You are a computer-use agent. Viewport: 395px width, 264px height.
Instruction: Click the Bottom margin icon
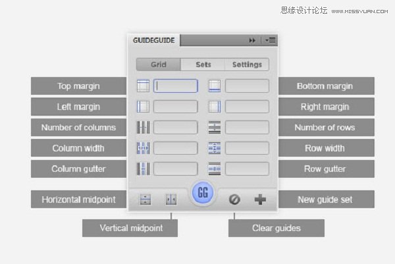click(215, 86)
